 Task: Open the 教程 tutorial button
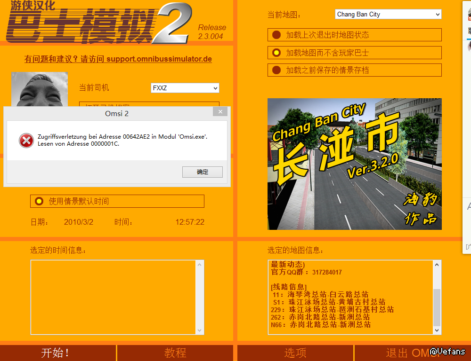175,353
